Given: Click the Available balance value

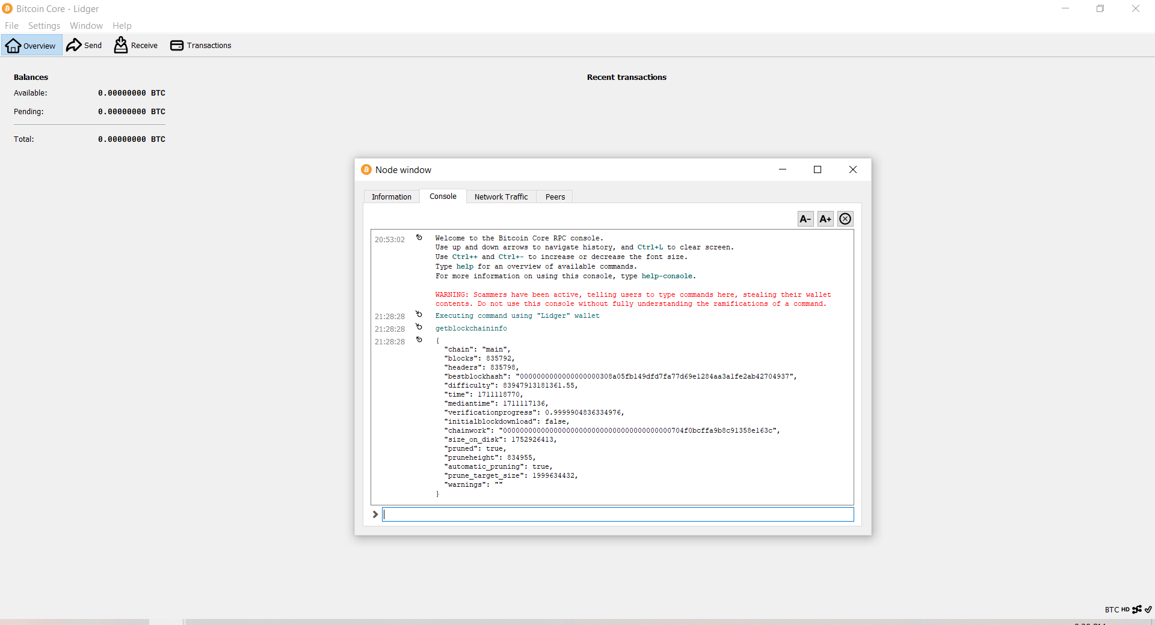Looking at the screenshot, I should point(132,93).
